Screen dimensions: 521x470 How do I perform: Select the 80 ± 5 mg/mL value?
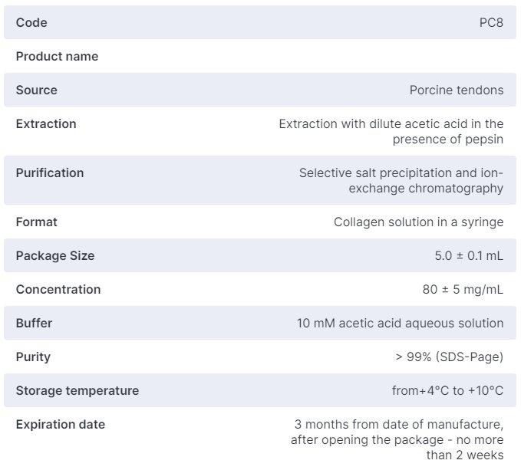(458, 290)
